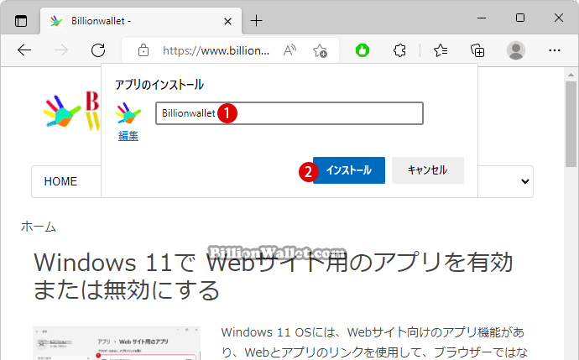Close the Billionwallet tab
The height and width of the screenshot is (360, 579).
228,22
